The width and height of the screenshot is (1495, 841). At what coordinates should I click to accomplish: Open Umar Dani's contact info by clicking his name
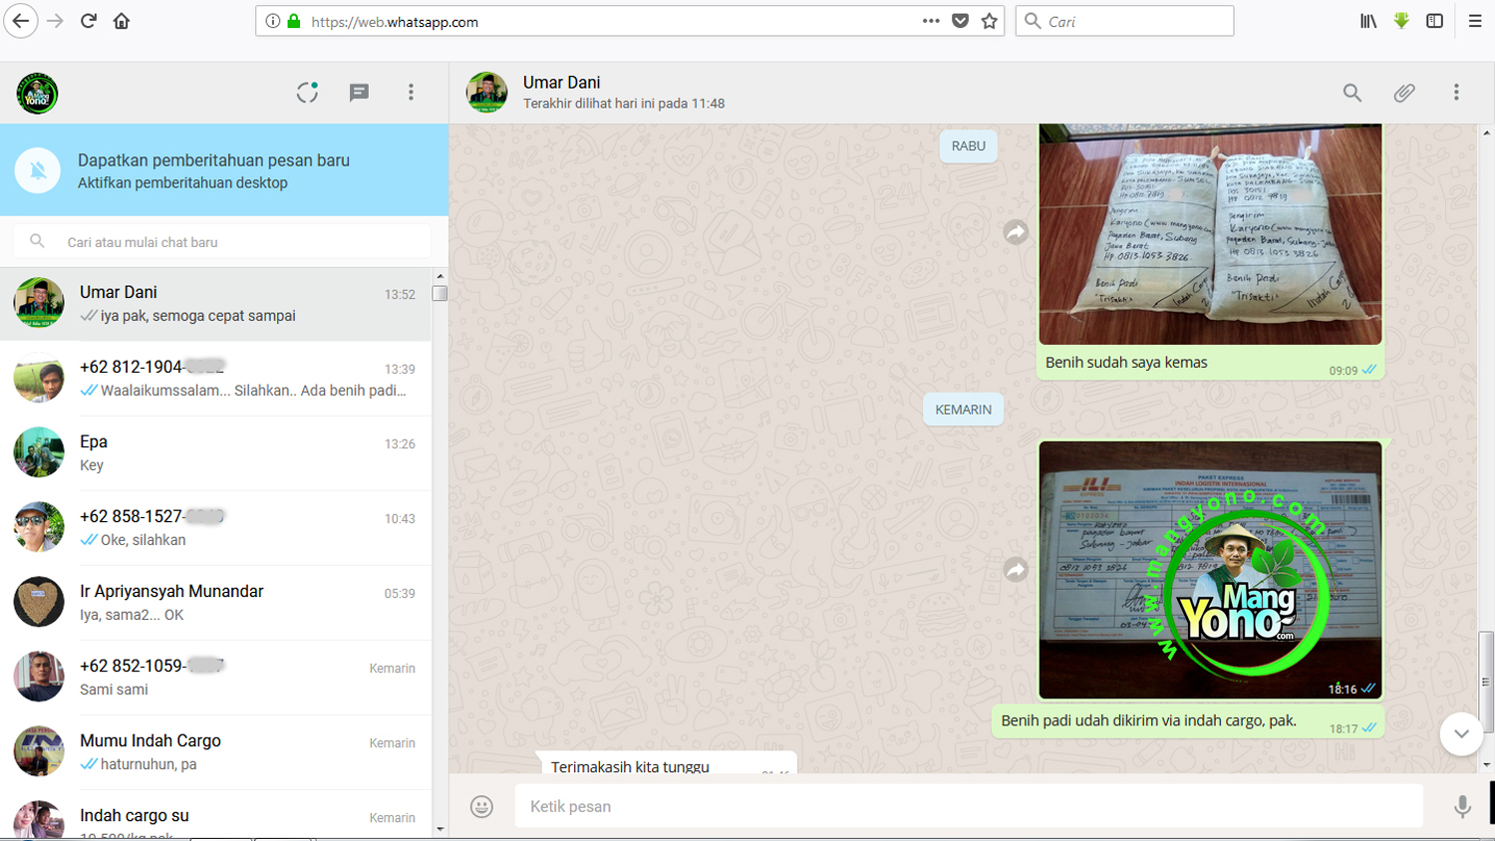tap(561, 82)
